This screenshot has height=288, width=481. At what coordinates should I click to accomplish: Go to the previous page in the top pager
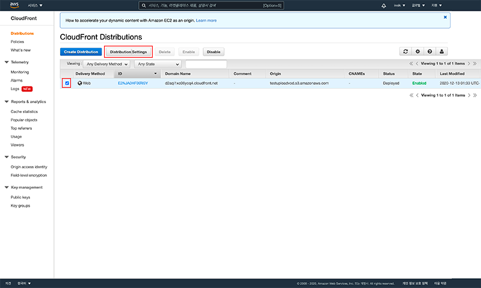417,64
